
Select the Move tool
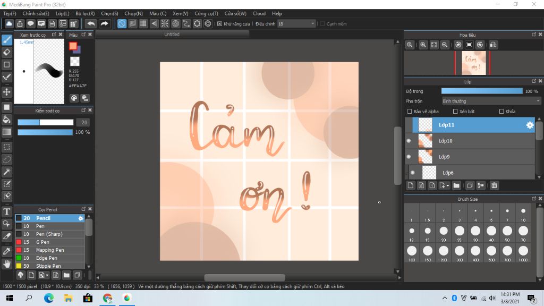click(6, 92)
